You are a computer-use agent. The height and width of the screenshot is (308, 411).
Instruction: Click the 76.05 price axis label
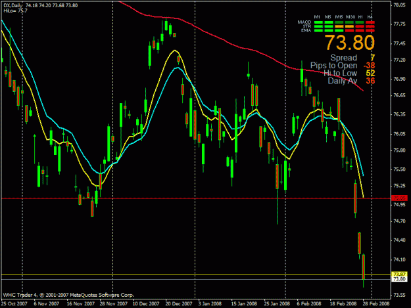click(x=399, y=134)
